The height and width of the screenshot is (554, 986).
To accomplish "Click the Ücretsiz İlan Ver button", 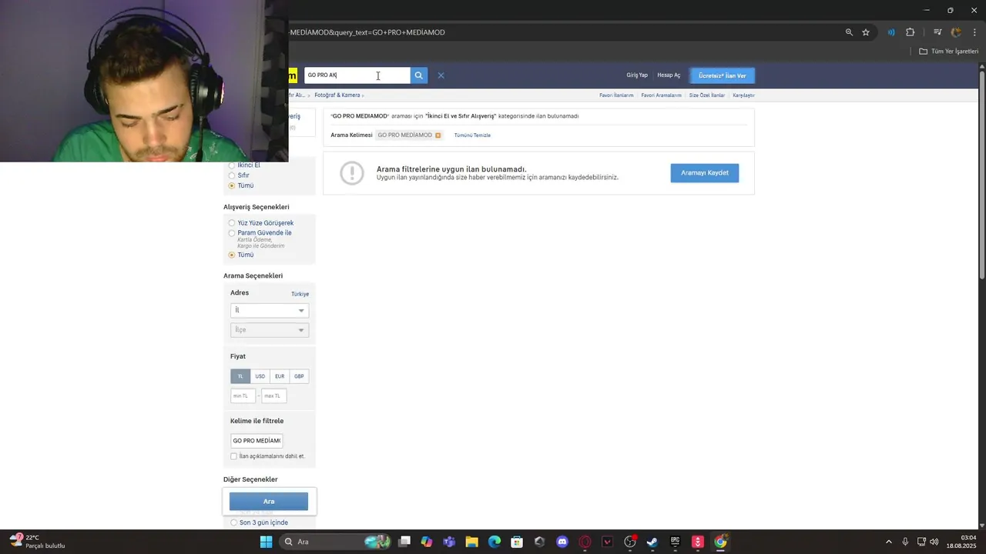I will tap(723, 75).
